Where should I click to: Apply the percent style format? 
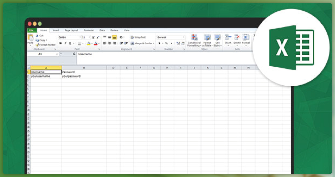click(166, 43)
